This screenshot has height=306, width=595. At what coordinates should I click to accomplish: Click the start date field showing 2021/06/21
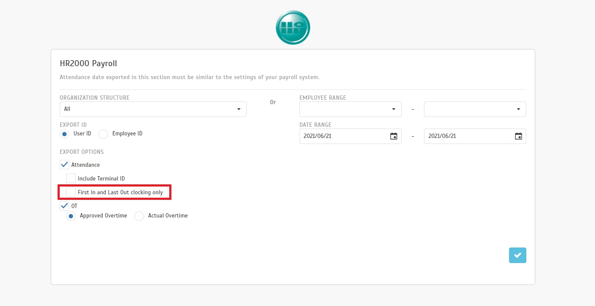(344, 136)
